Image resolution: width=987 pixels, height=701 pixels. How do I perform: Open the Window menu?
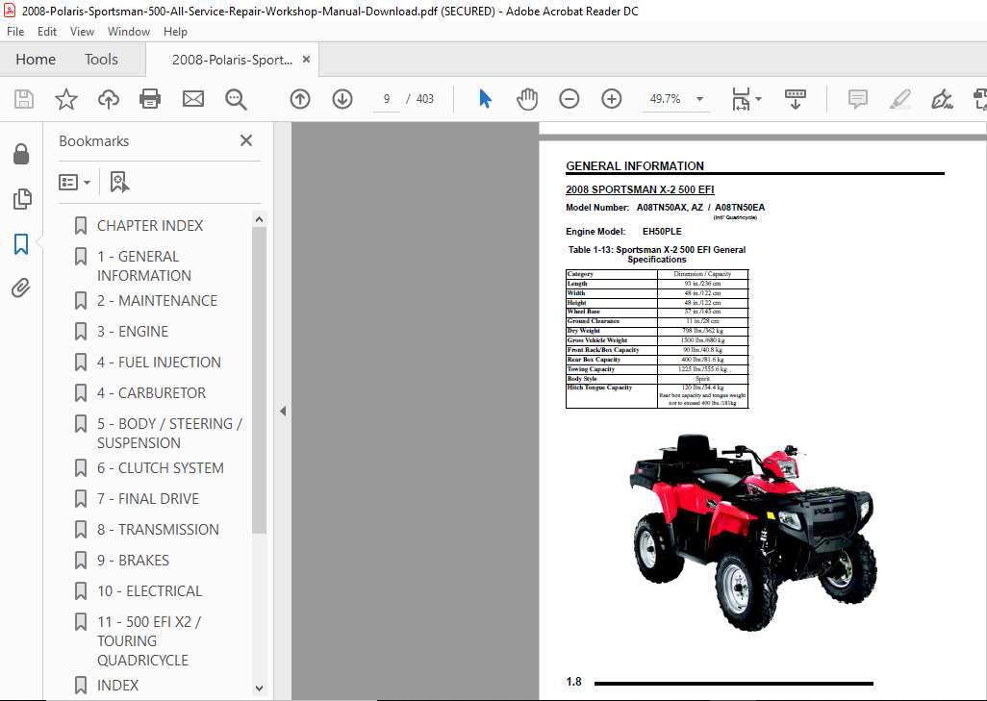(128, 32)
